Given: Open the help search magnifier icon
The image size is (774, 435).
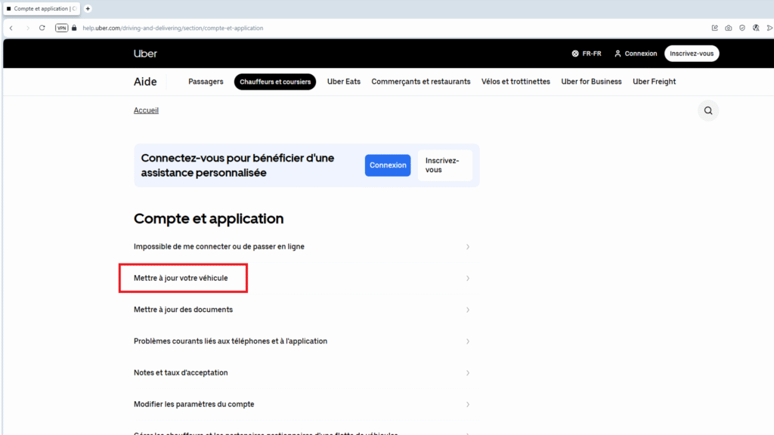Looking at the screenshot, I should click(707, 110).
